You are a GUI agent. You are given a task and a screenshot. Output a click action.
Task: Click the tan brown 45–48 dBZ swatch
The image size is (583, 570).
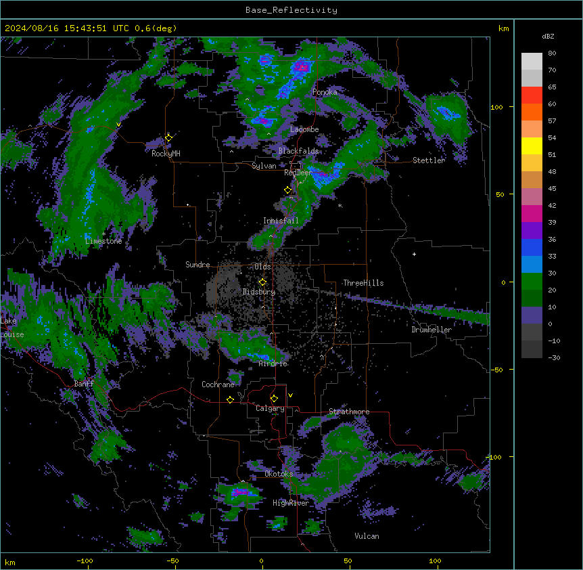532,179
